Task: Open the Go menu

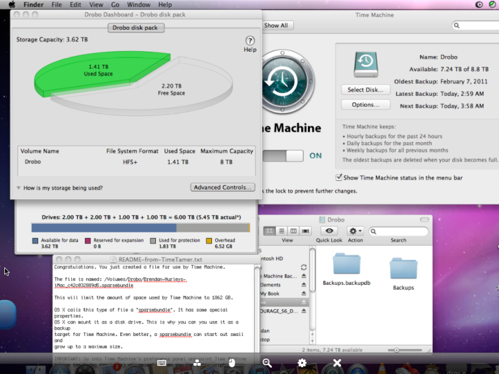Action: coord(115,4)
